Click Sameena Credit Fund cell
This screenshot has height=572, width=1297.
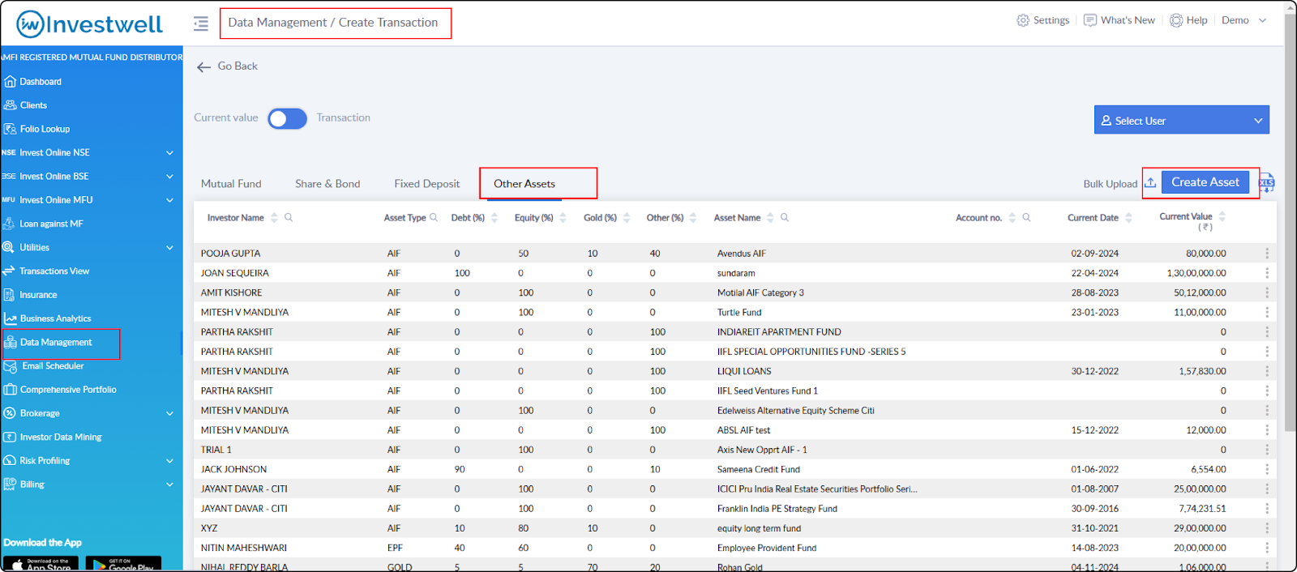pyautogui.click(x=758, y=469)
